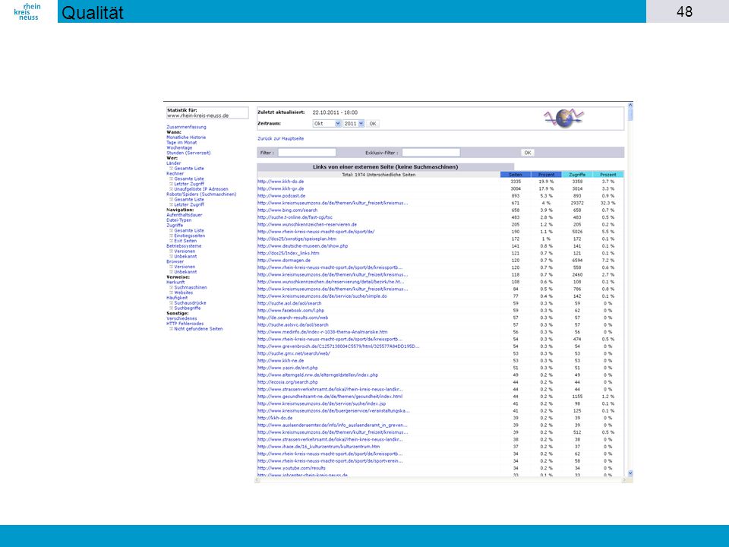729x547 pixels.
Task: Open Suchausdrücke in the sidebar
Action: tap(190, 303)
